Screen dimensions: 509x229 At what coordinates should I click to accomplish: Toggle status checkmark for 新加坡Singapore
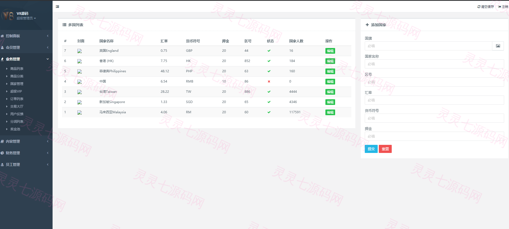click(269, 102)
